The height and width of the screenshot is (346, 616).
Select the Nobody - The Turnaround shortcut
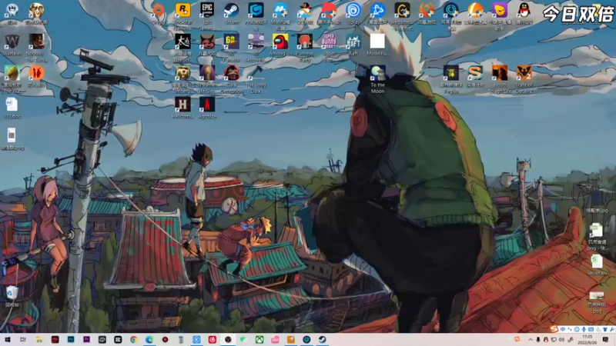tap(36, 42)
